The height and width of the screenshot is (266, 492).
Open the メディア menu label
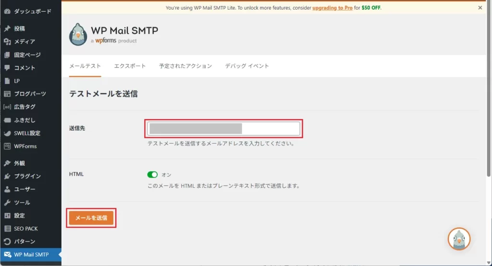click(25, 41)
